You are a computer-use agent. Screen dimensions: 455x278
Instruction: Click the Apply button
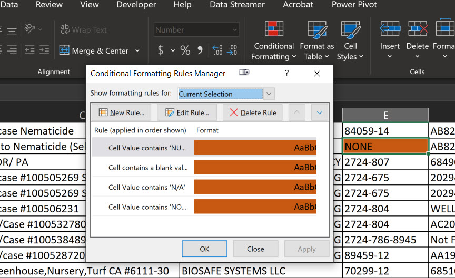tap(306, 249)
